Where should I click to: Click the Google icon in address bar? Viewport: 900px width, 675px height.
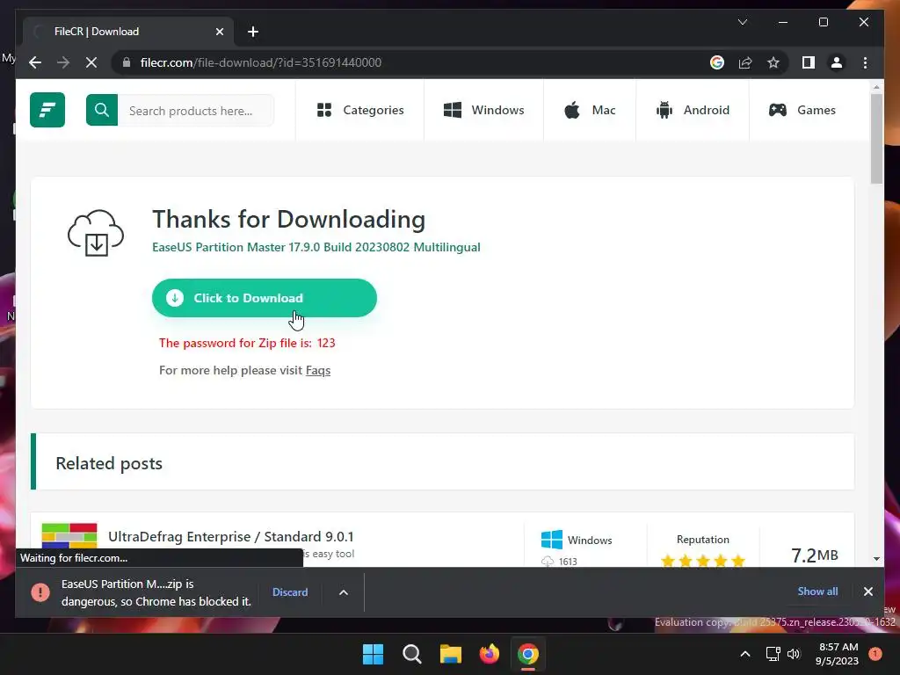coord(717,62)
